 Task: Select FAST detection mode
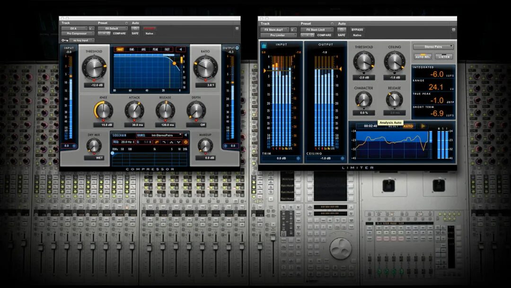(167, 49)
